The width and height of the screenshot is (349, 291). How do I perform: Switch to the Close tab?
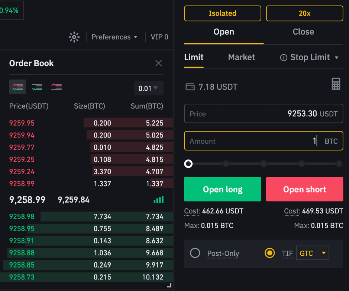(303, 32)
